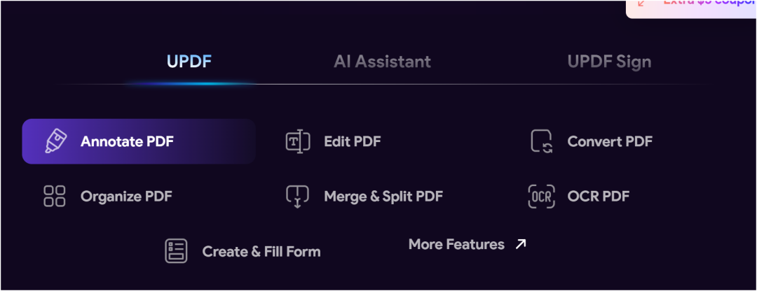This screenshot has height=291, width=757.
Task: Click the Annotate PDF highlighter icon
Action: click(56, 141)
